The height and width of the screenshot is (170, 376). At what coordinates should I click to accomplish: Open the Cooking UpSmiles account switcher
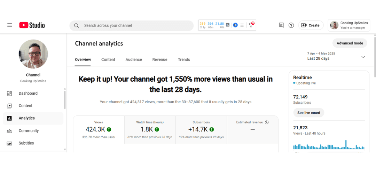(348, 25)
